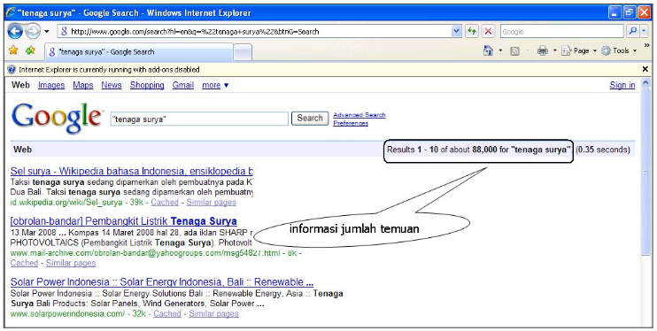
Task: Open Preferences link
Action: pyautogui.click(x=351, y=123)
